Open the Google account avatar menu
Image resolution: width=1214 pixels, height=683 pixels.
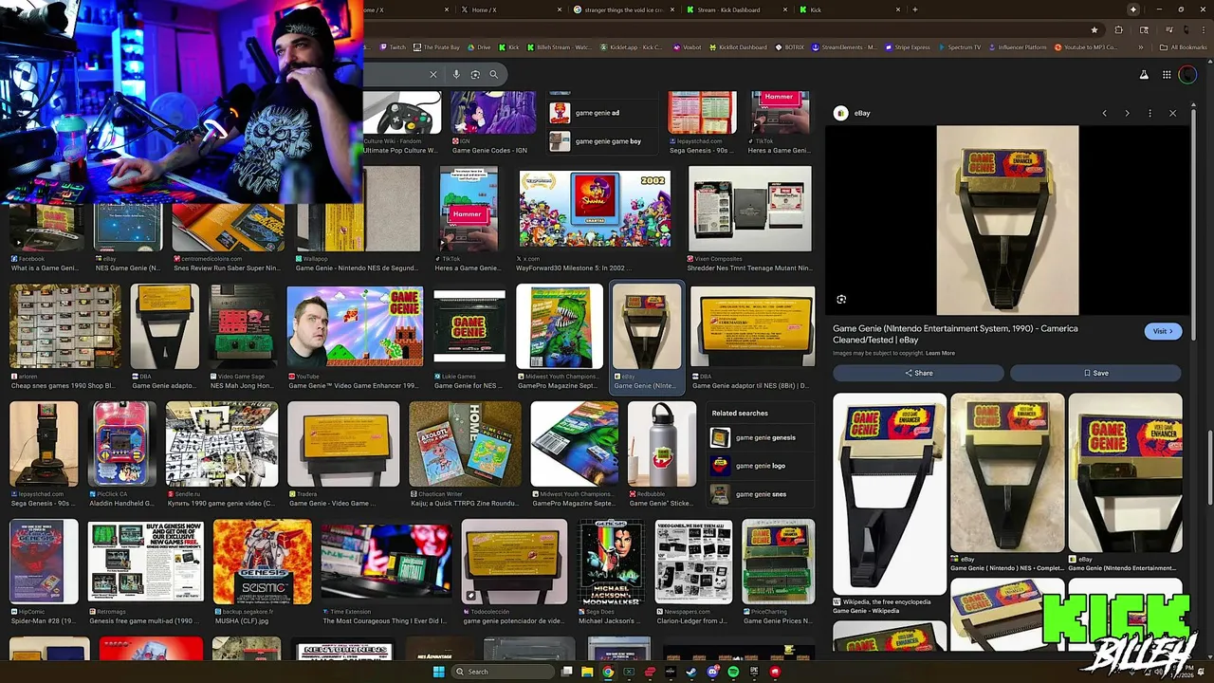(x=1188, y=75)
